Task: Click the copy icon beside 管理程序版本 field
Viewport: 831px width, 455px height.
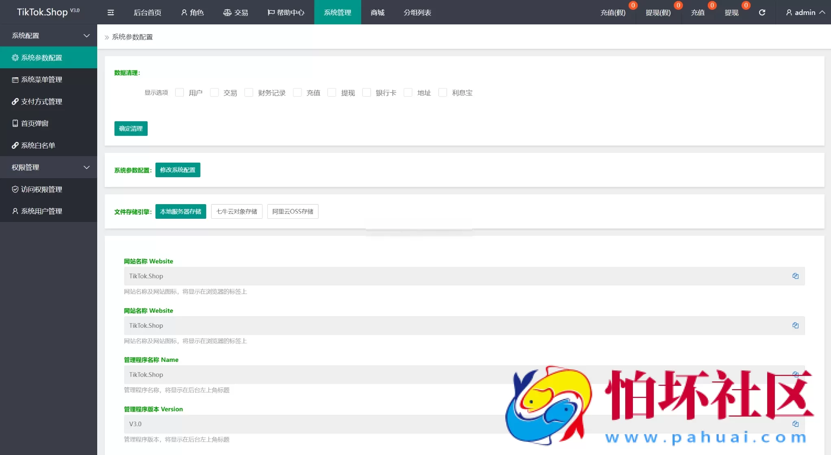Action: 796,424
